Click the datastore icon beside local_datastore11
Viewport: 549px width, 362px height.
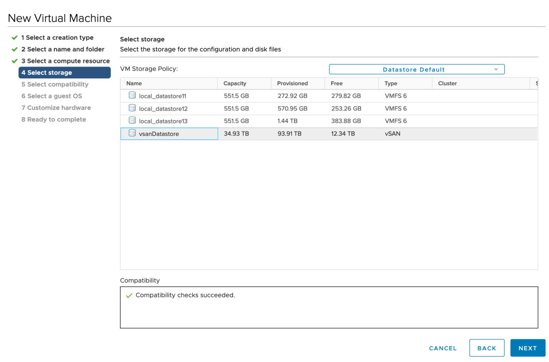click(x=132, y=96)
